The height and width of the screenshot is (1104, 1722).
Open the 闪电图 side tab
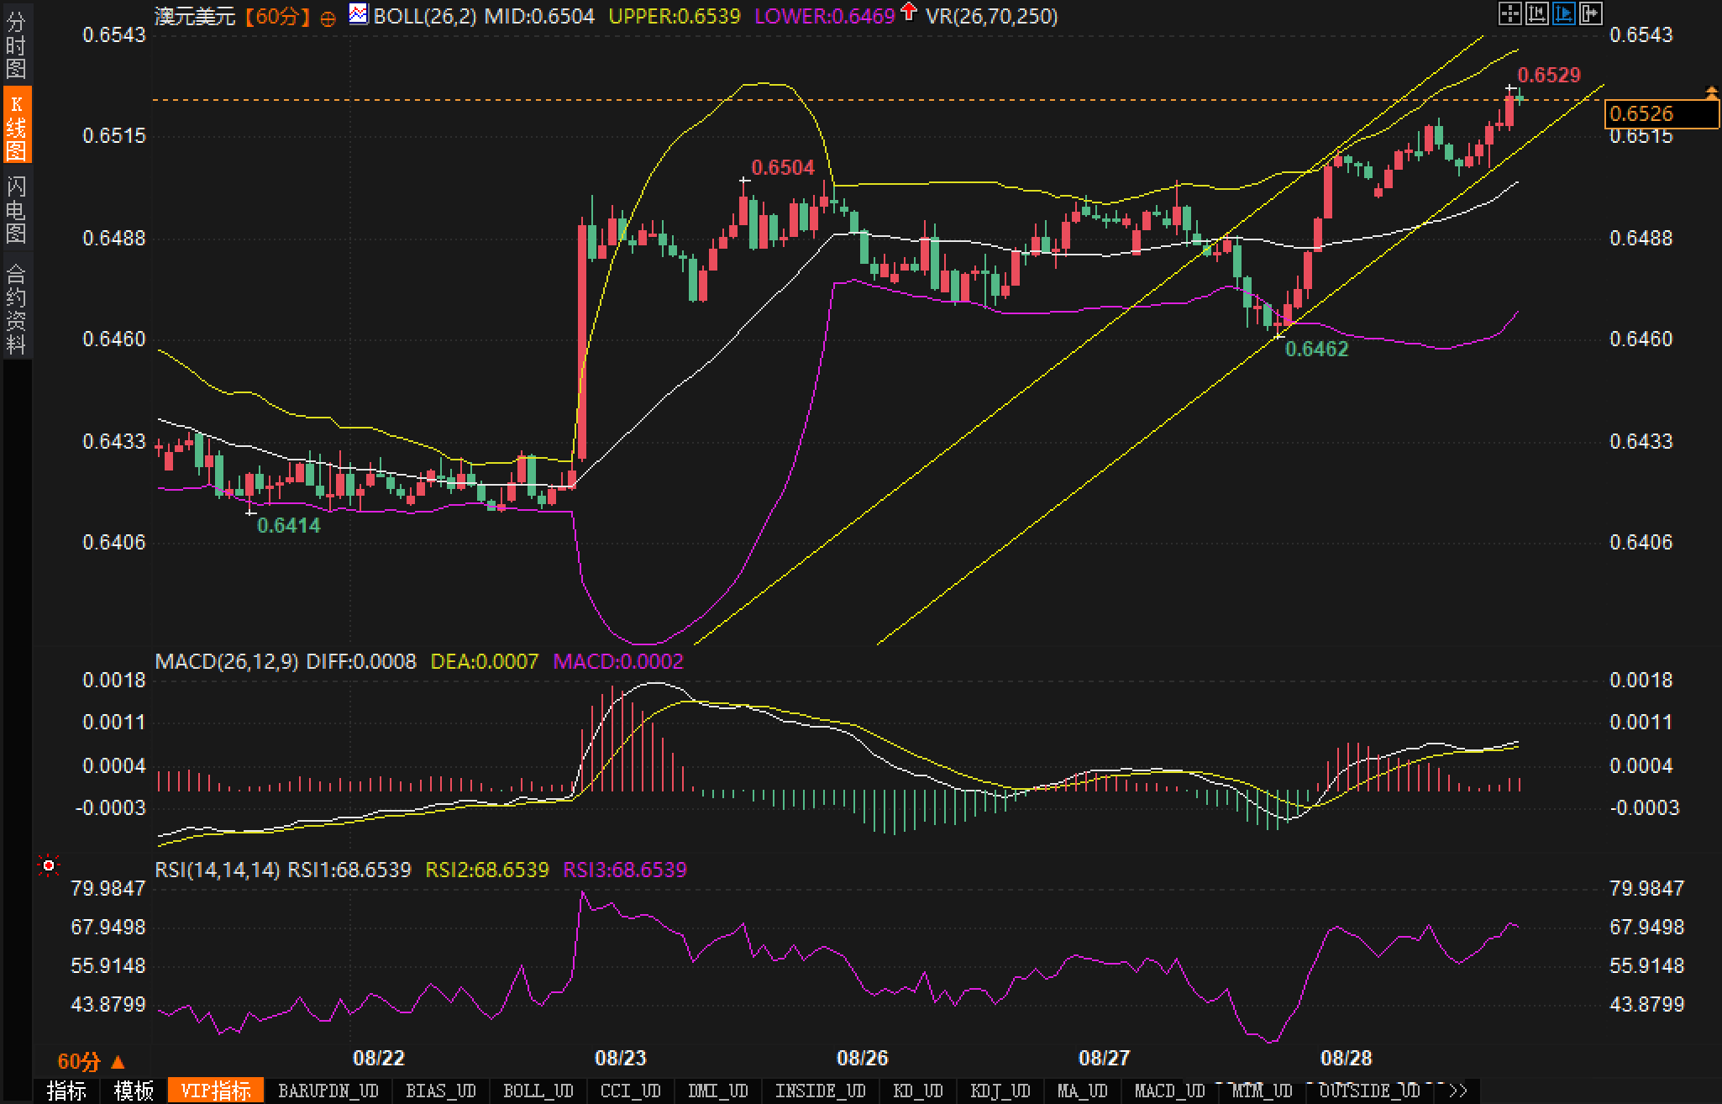pos(16,208)
